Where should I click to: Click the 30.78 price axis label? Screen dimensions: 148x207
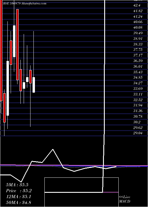138,117
